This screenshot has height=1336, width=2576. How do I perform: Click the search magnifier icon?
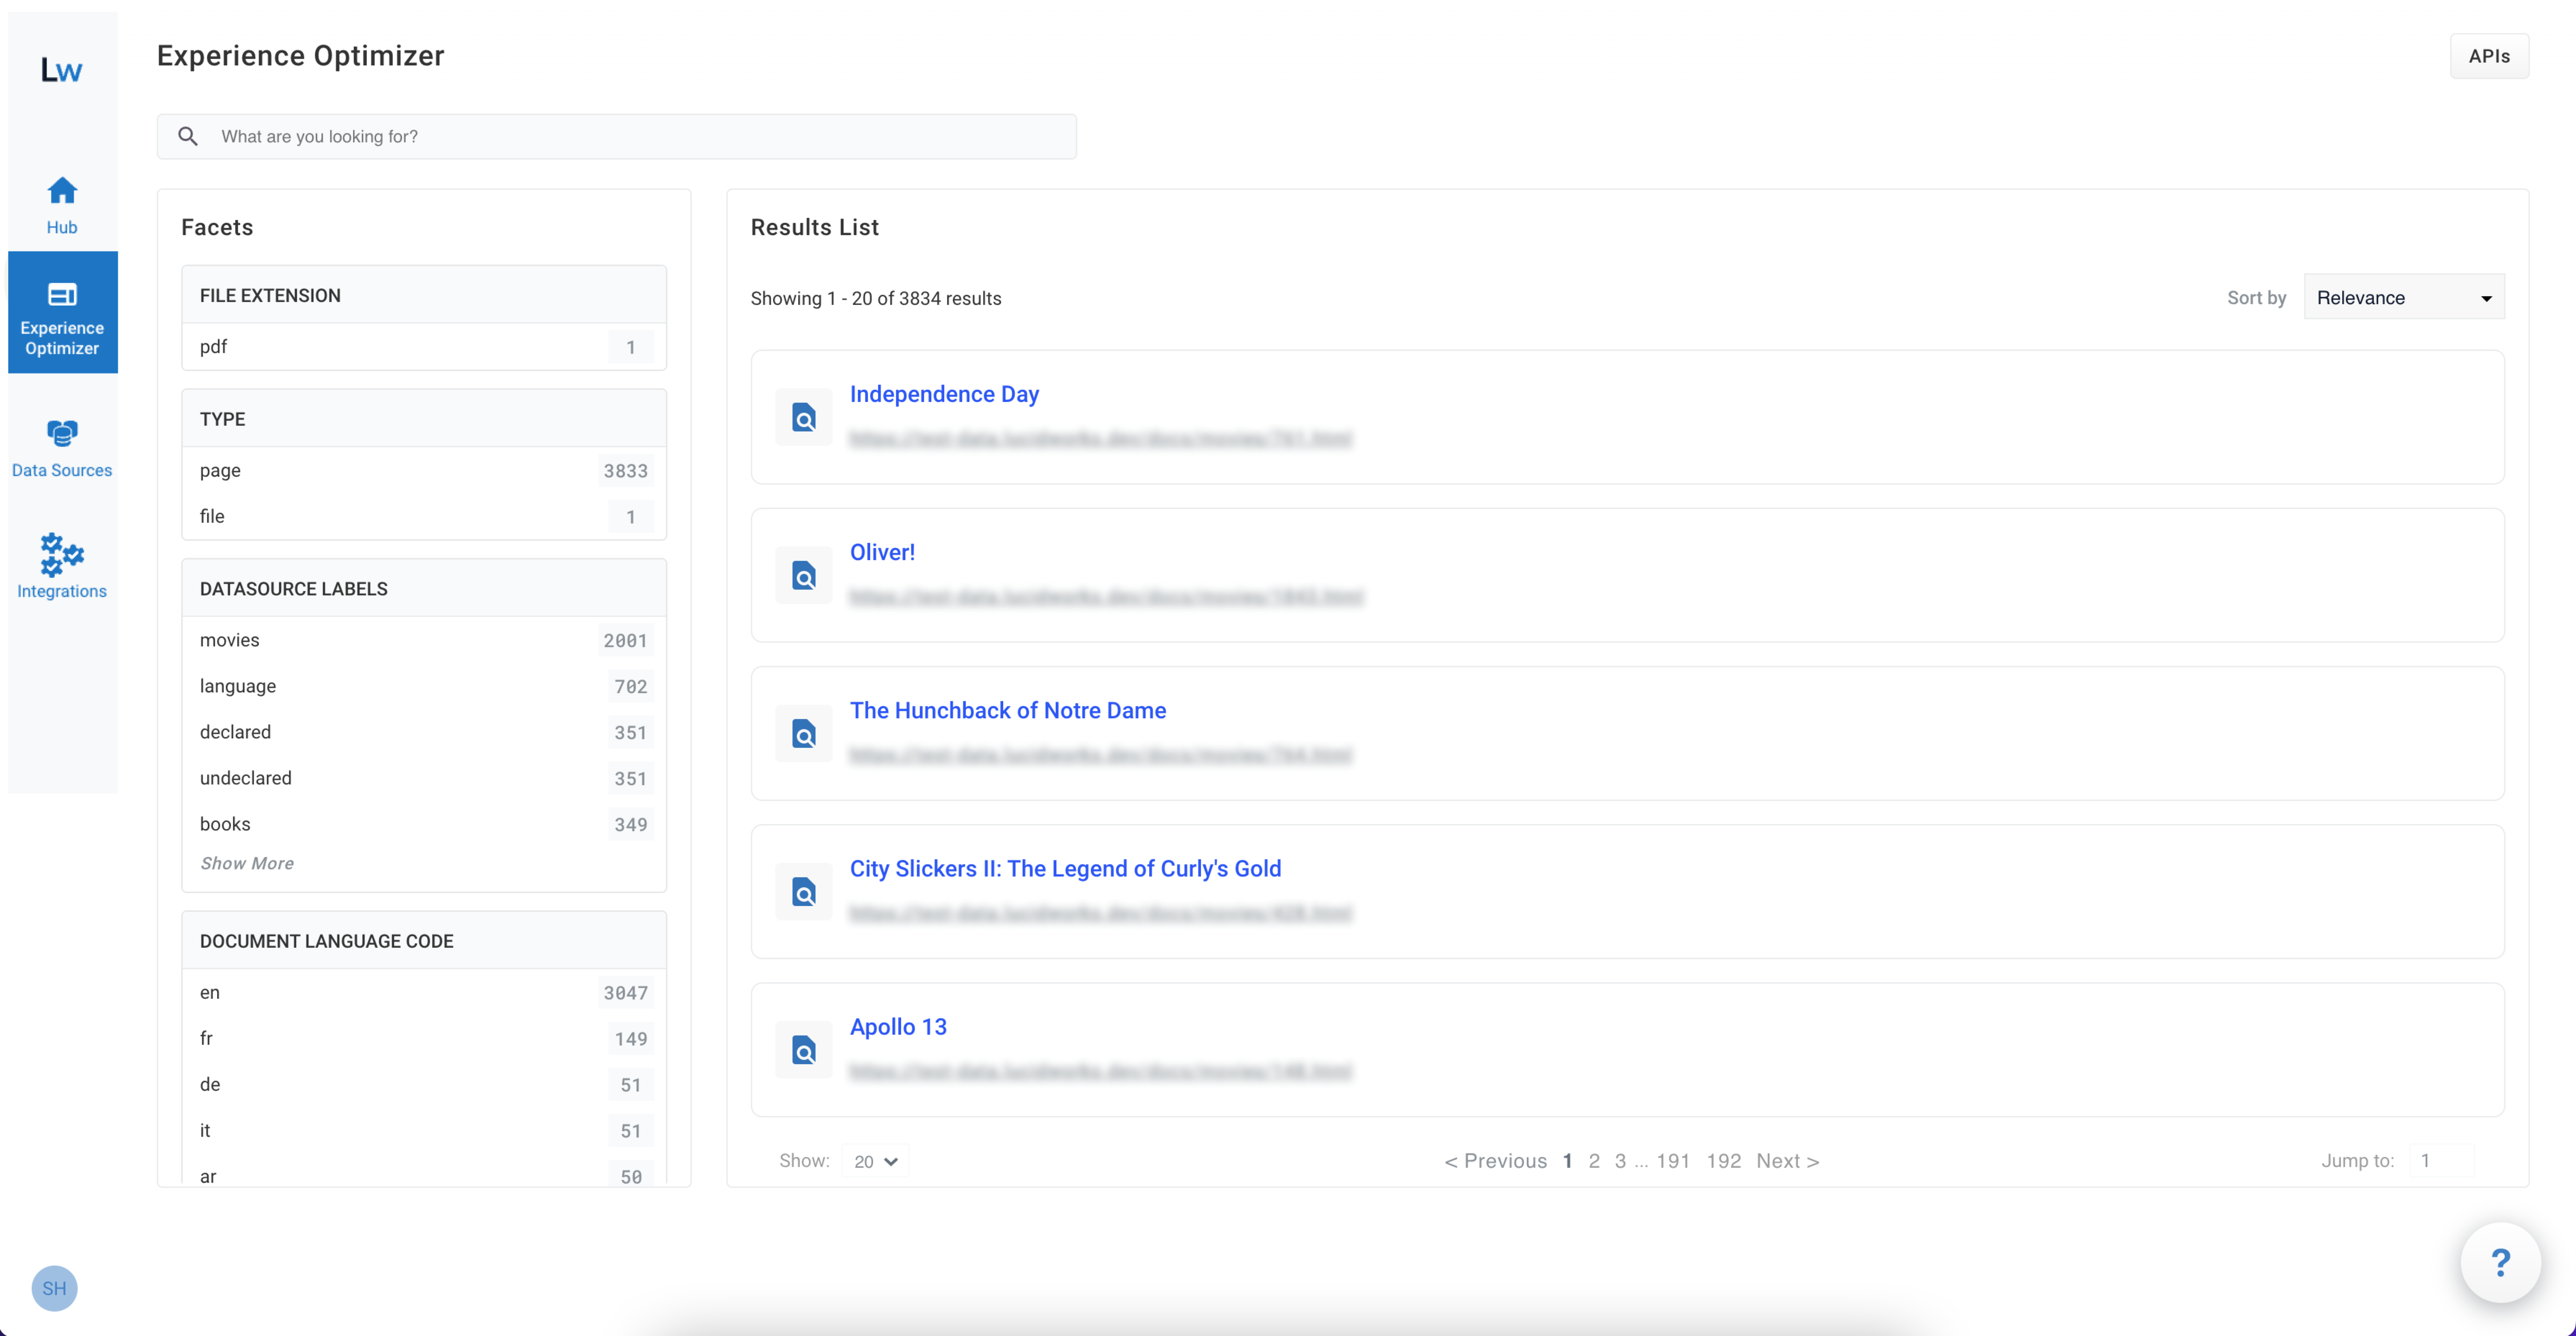click(x=188, y=136)
